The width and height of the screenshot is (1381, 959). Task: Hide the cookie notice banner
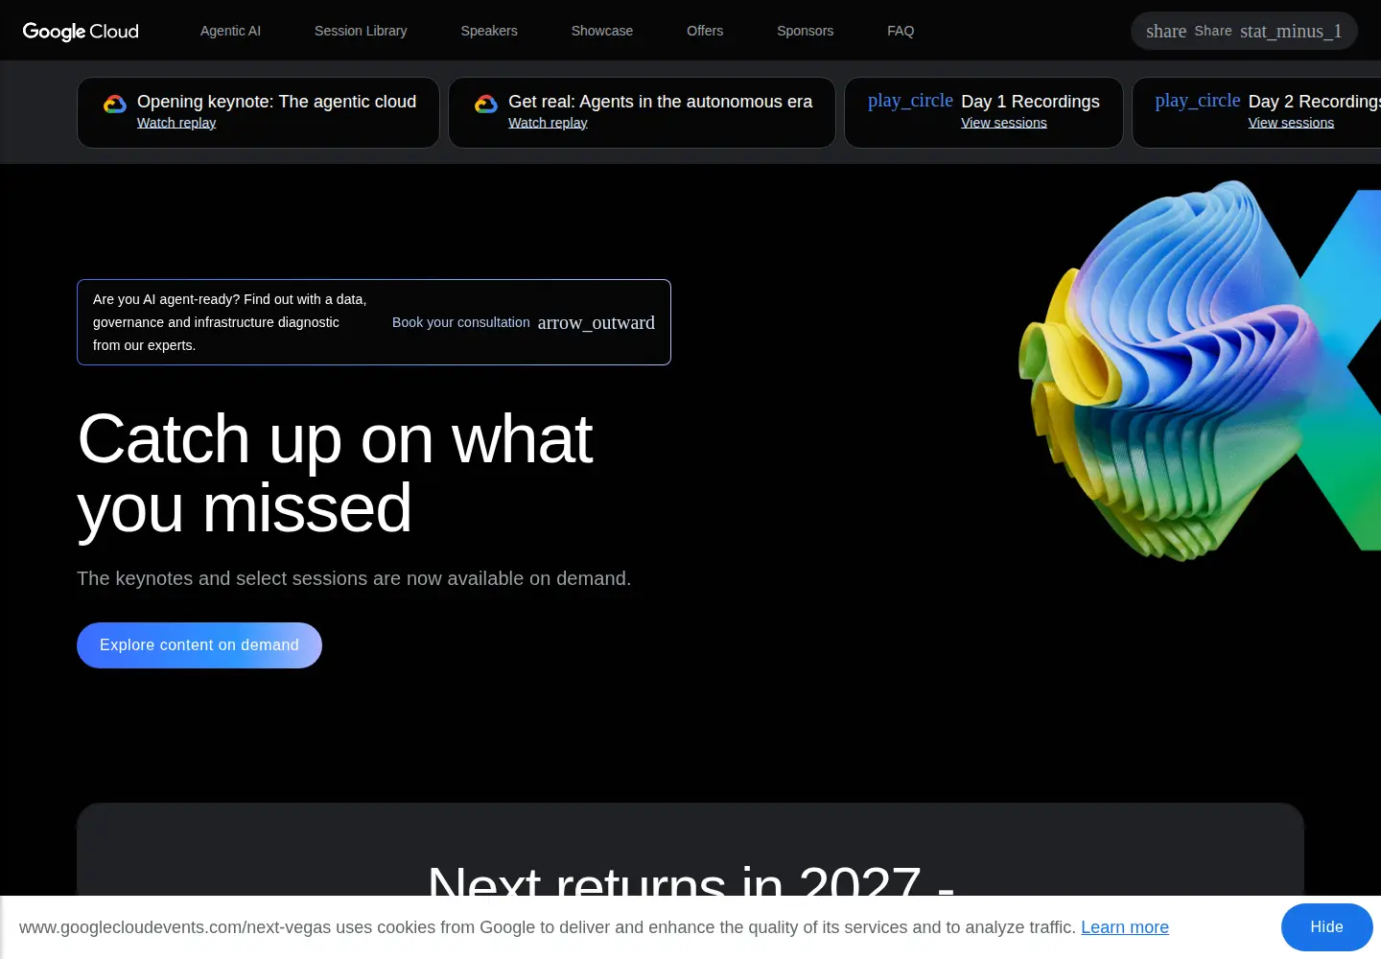(1327, 927)
